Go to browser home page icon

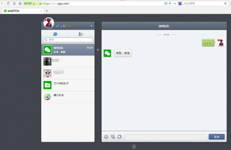(x=14, y=3)
